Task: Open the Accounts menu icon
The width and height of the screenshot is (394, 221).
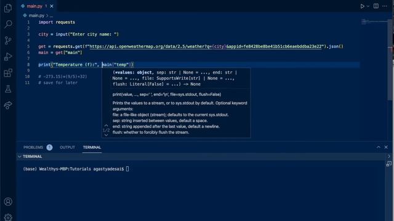Action: [x=8, y=201]
